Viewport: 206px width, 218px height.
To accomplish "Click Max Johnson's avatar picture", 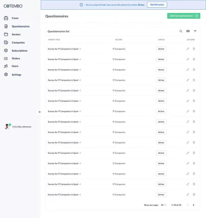I will [x=7, y=127].
